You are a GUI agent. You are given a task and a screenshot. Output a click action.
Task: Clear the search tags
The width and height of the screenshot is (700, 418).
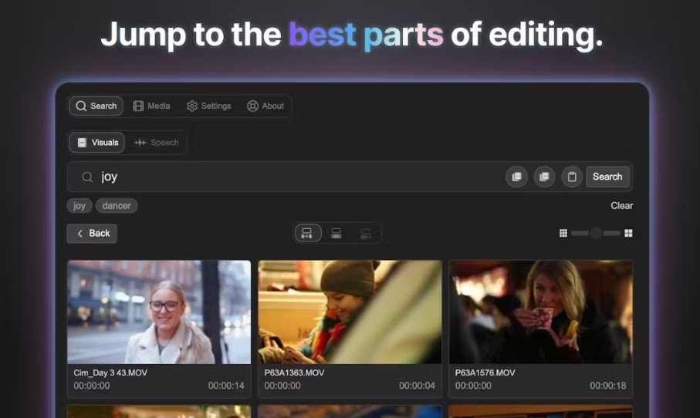pos(622,206)
